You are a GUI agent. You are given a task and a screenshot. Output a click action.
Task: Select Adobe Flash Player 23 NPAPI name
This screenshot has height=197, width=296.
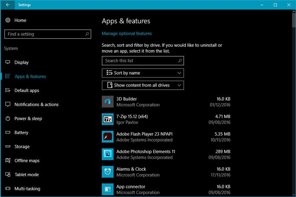pyautogui.click(x=144, y=134)
